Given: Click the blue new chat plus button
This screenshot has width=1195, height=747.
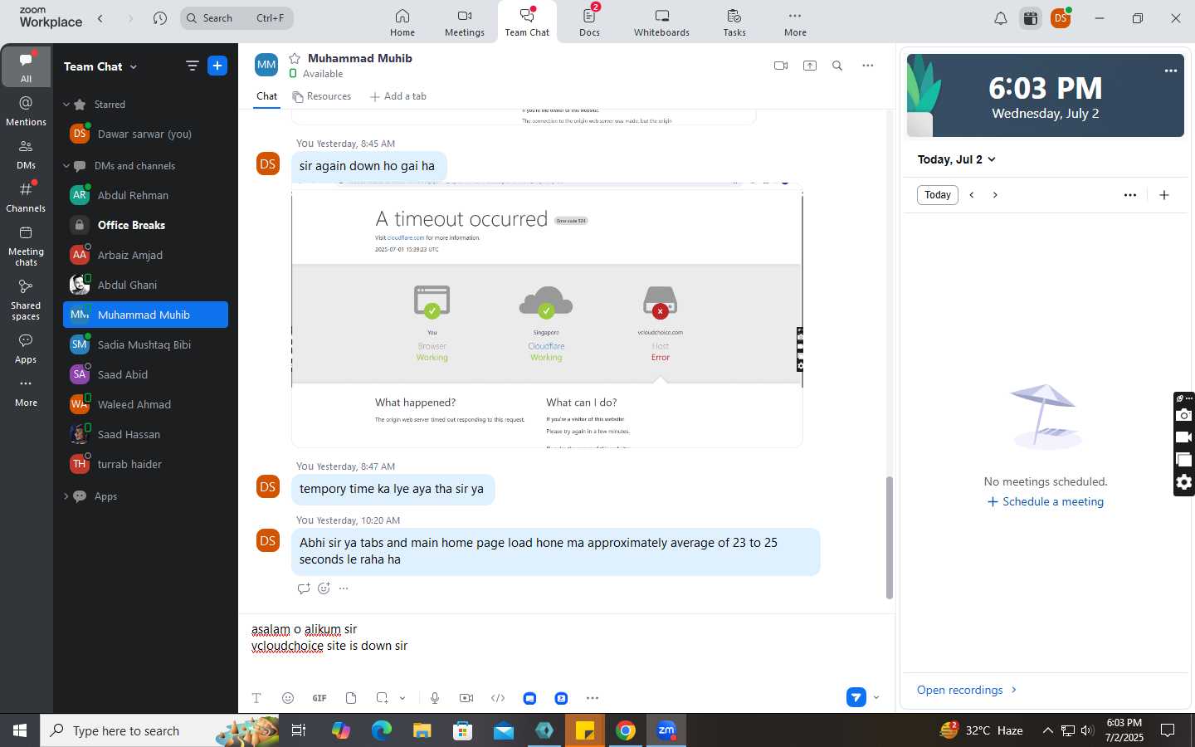Looking at the screenshot, I should [x=217, y=66].
